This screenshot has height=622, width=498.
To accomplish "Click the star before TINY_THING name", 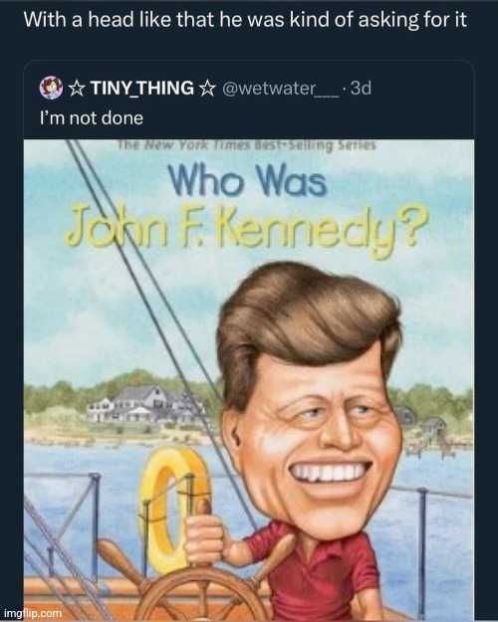I will (x=77, y=88).
